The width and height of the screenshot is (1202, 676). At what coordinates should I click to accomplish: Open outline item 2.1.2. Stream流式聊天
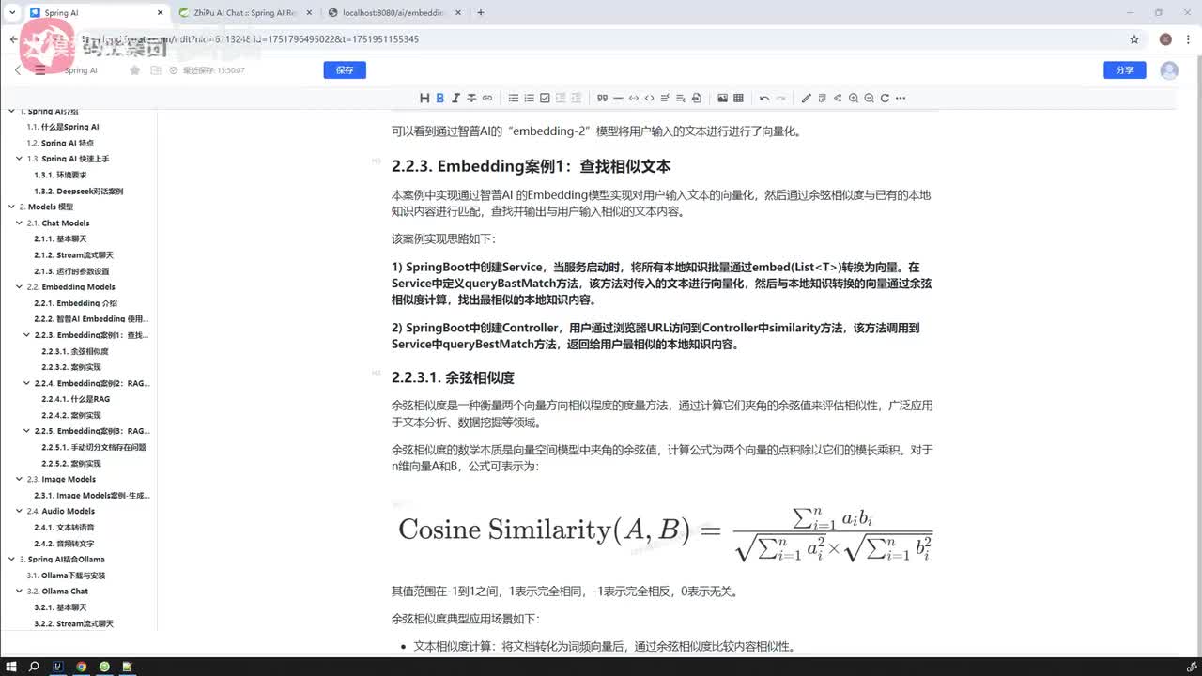click(x=73, y=255)
